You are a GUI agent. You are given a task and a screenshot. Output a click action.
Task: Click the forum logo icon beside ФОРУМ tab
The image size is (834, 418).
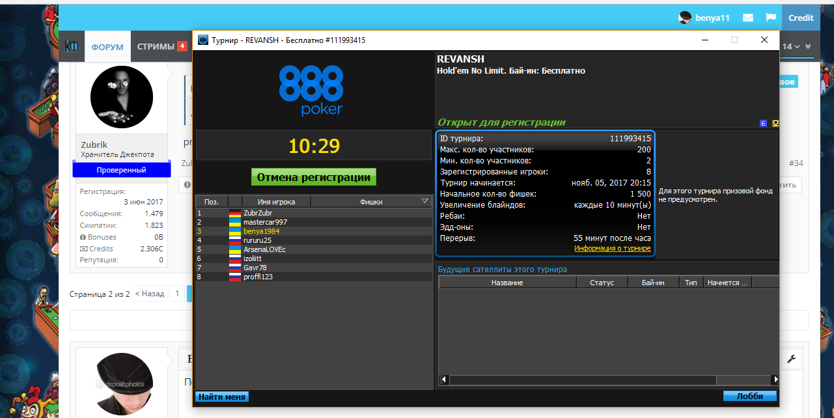[x=71, y=47]
